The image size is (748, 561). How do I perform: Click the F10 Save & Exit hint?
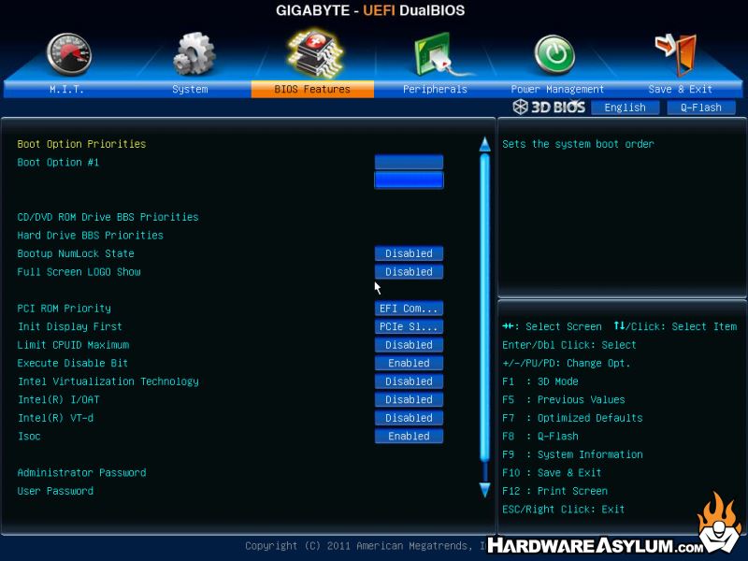click(x=552, y=473)
